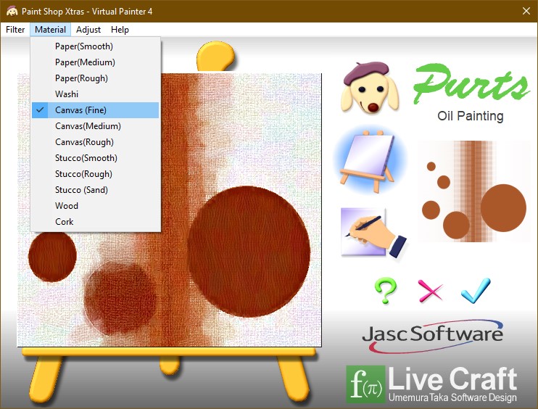Open the Filter menu
The height and width of the screenshot is (409, 538).
pos(15,30)
